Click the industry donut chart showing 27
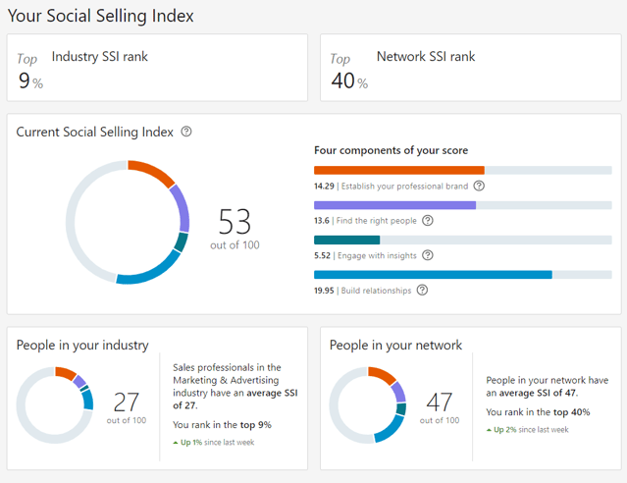Screen dimensions: 627x483 point(55,402)
